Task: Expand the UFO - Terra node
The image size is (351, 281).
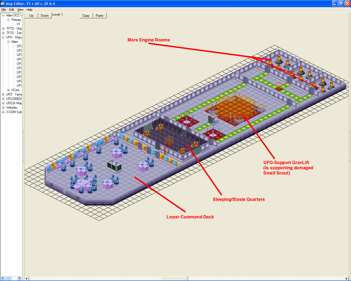Action: pos(3,94)
